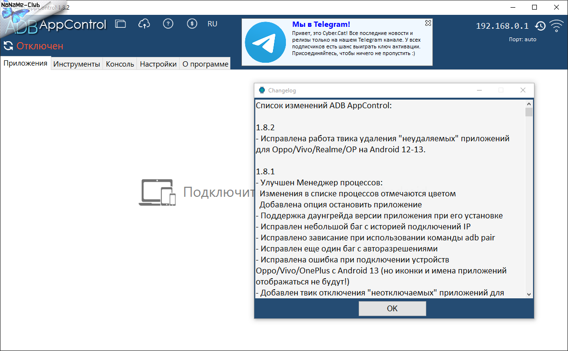This screenshot has width=568, height=351.
Task: Click the dollar donate icon
Action: (x=192, y=24)
